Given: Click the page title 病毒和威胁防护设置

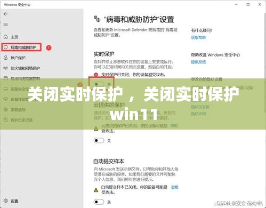Looking at the screenshot, I should (139, 19).
